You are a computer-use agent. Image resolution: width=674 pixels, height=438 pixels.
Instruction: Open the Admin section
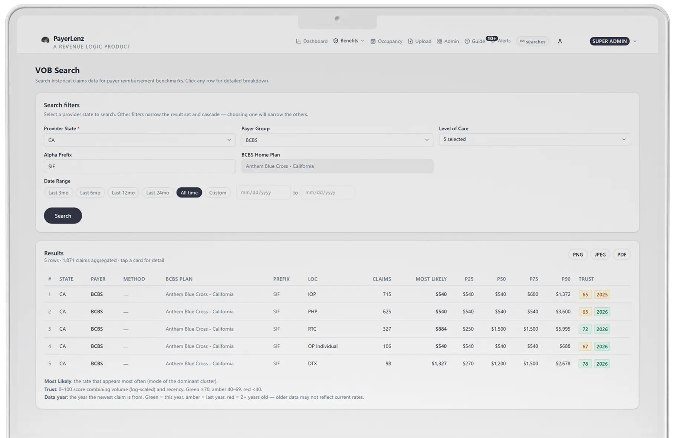point(448,41)
